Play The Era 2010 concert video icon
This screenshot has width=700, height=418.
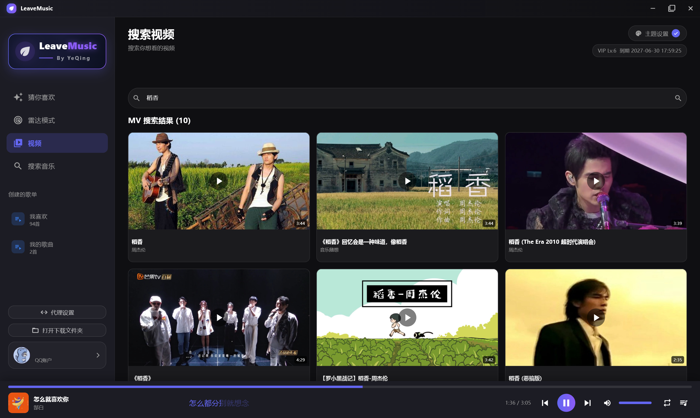point(596,181)
